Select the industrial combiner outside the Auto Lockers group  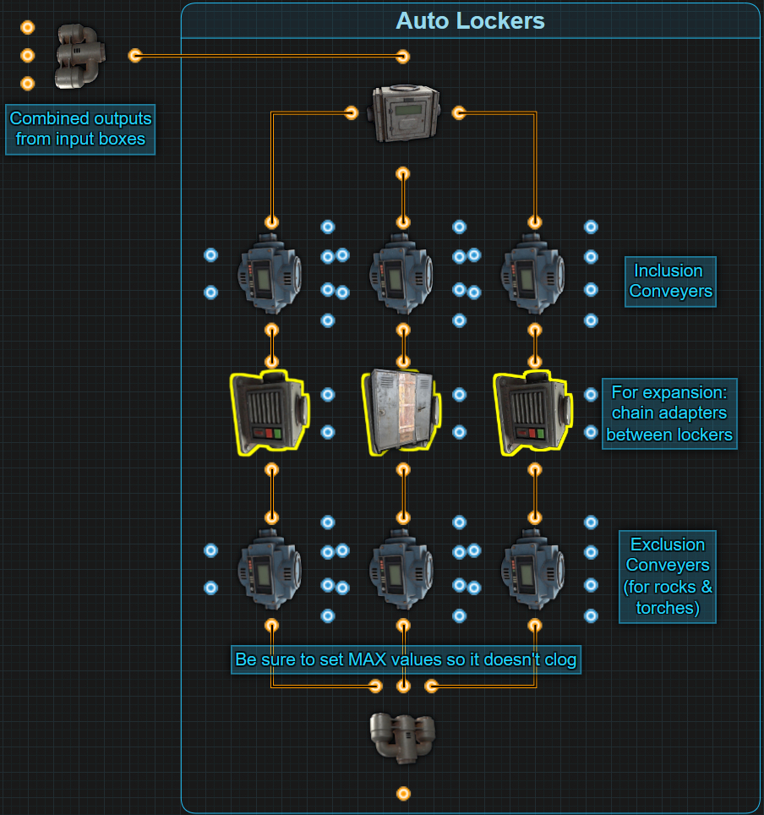pyautogui.click(x=80, y=56)
